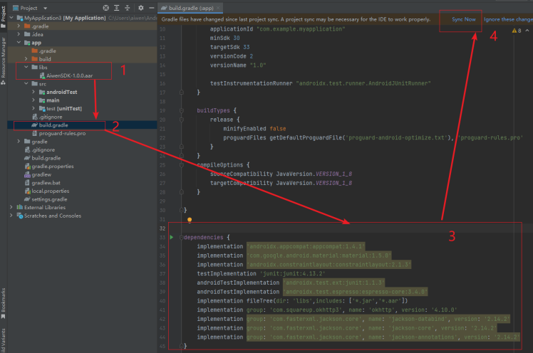533x353 pixels.
Task: Click the junit testImplementation line
Action: tap(261, 273)
